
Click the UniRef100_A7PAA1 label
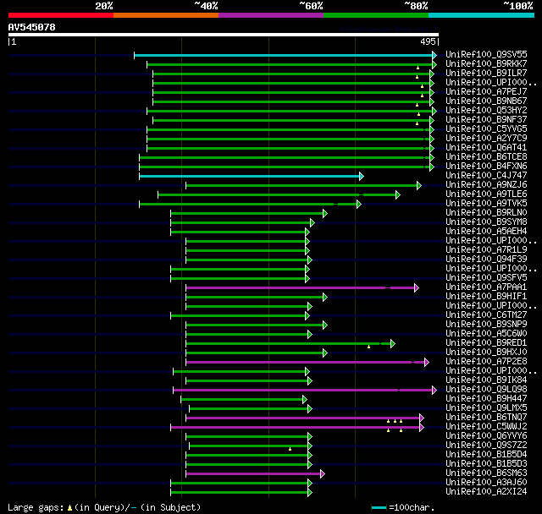(x=486, y=287)
